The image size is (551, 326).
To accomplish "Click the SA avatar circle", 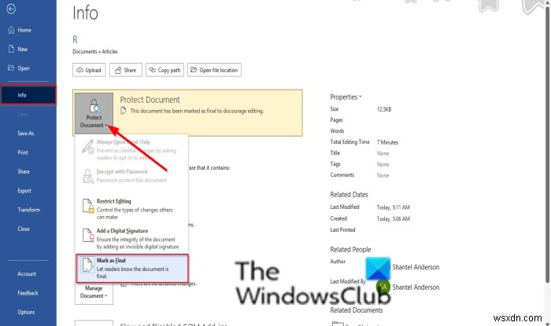I will [x=383, y=287].
